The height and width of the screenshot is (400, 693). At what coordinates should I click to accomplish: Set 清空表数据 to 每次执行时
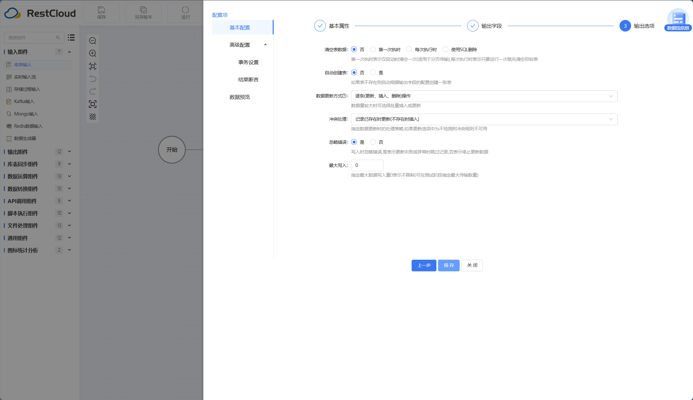409,49
